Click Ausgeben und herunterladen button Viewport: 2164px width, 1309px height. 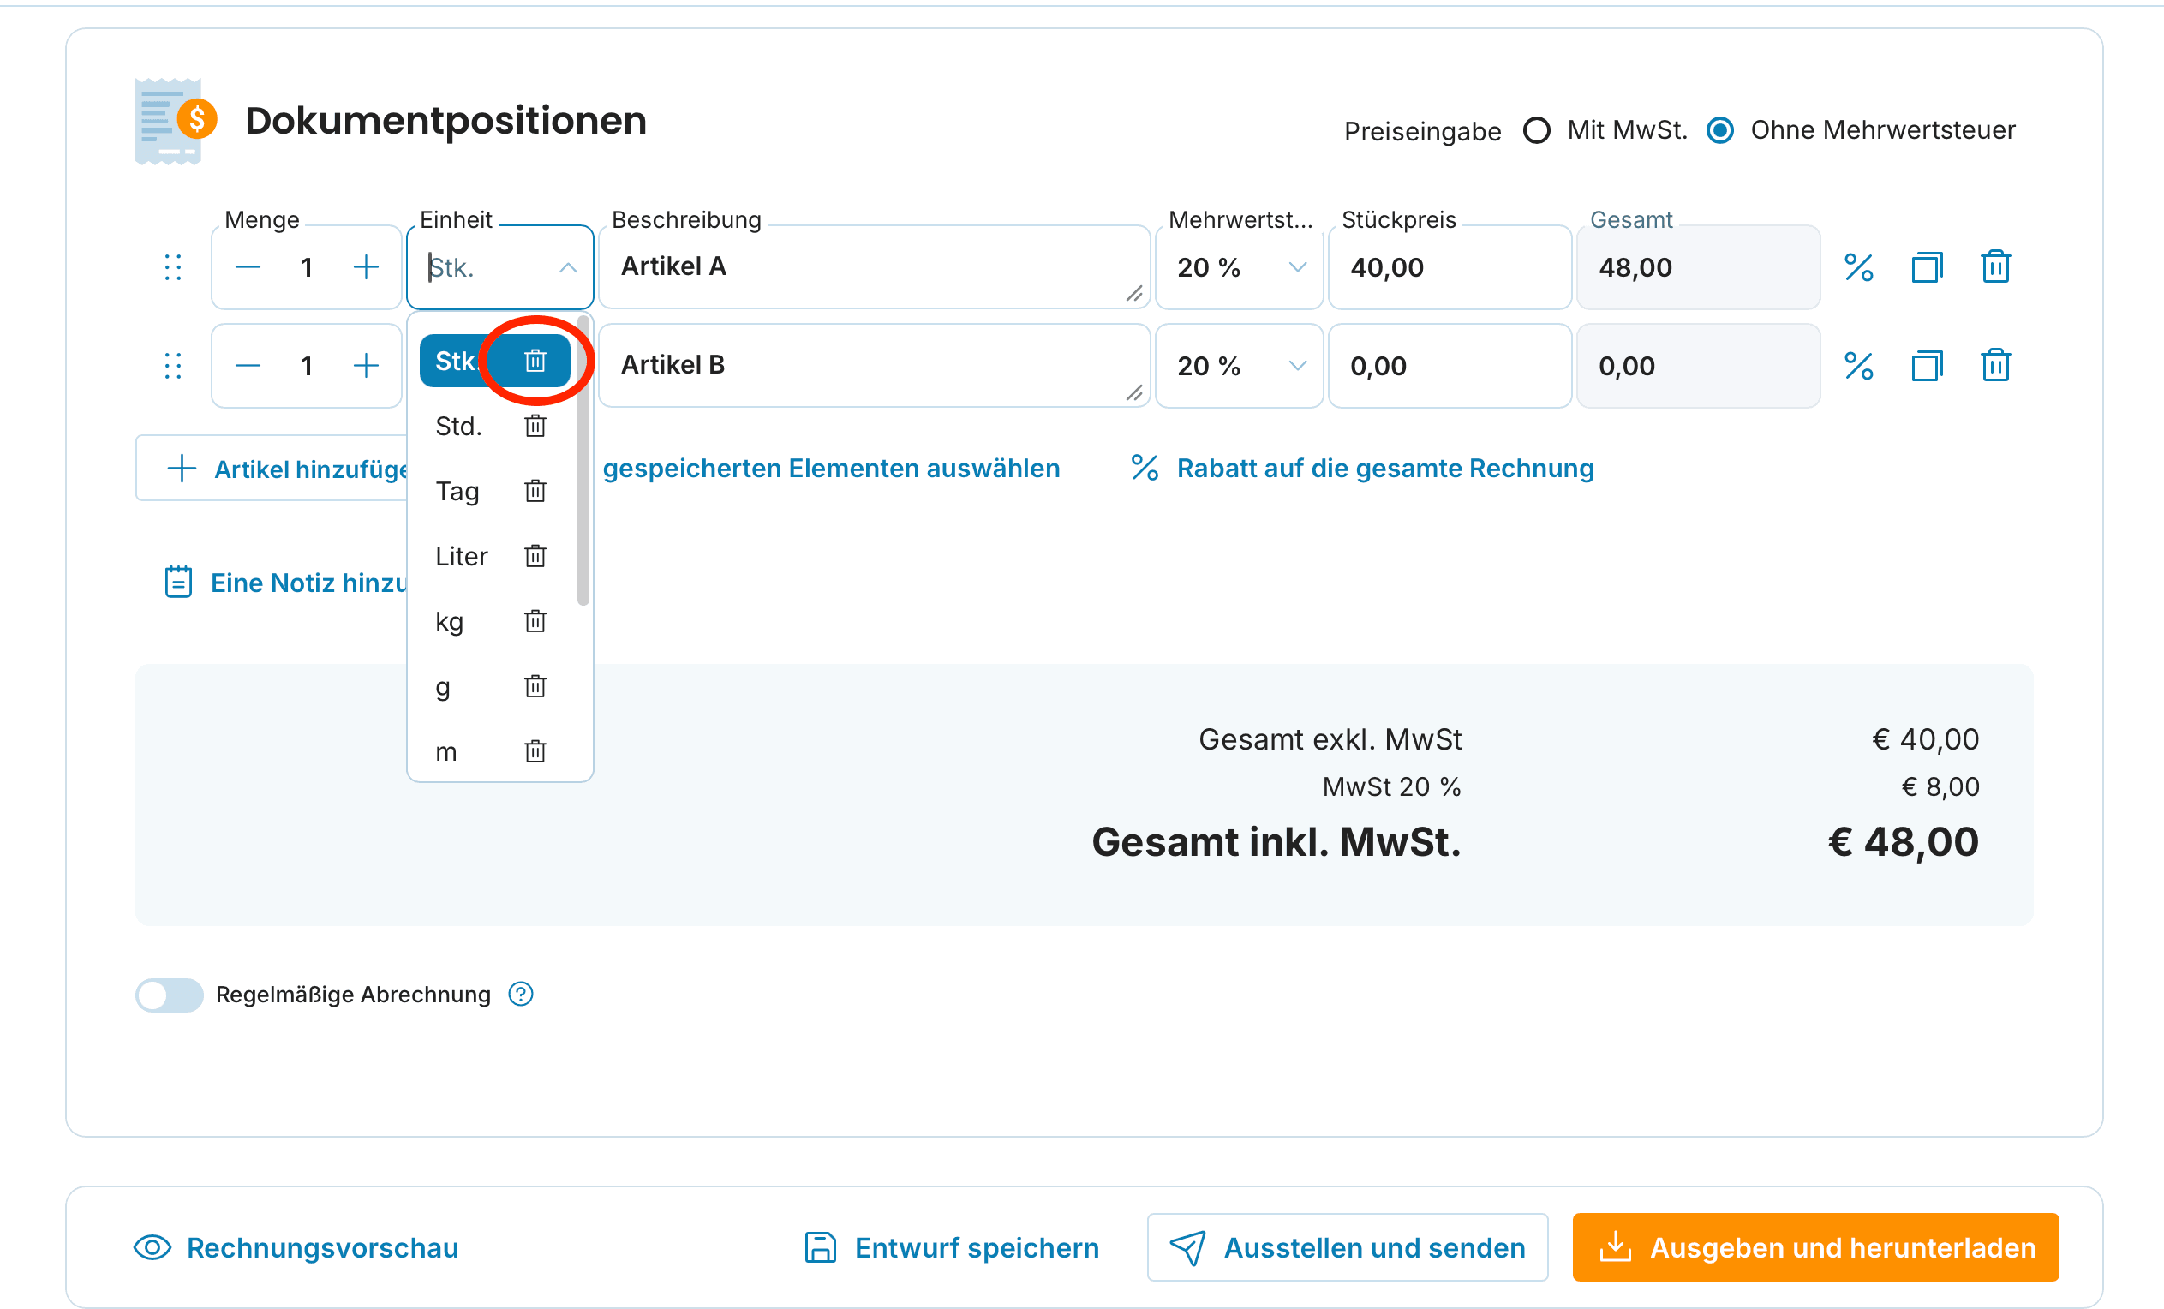point(1815,1247)
